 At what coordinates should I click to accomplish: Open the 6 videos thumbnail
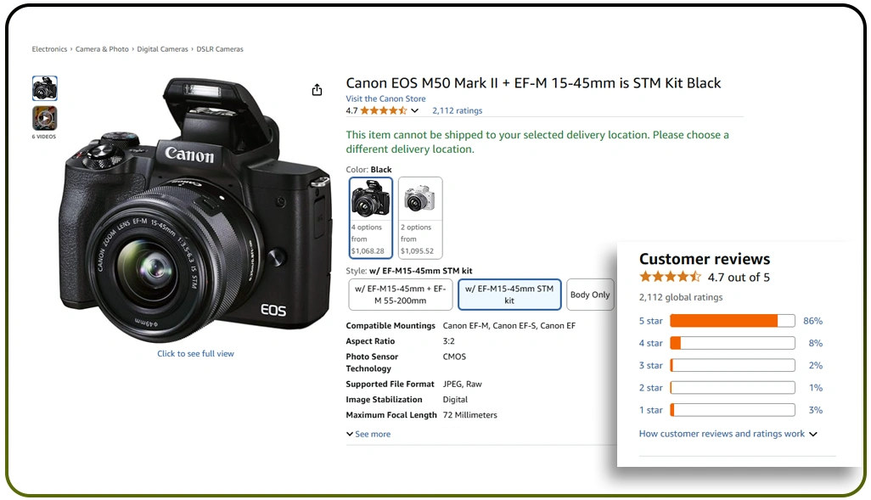[x=44, y=118]
